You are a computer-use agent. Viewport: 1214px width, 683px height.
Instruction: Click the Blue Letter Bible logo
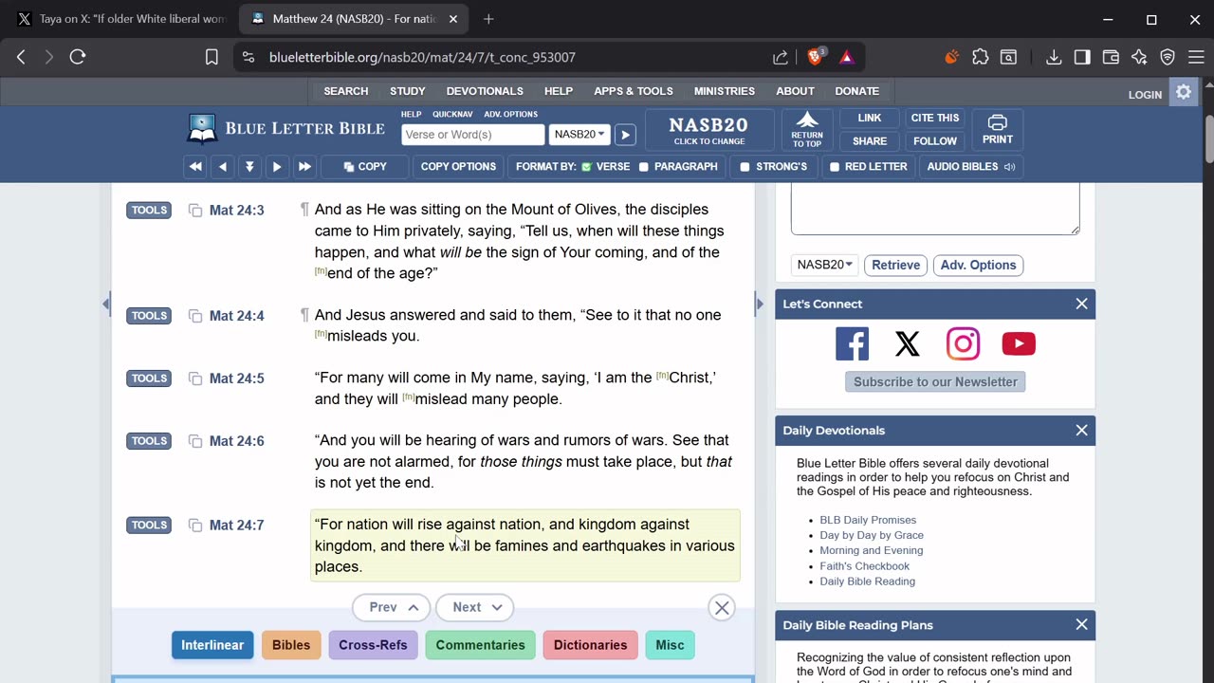[x=285, y=129]
